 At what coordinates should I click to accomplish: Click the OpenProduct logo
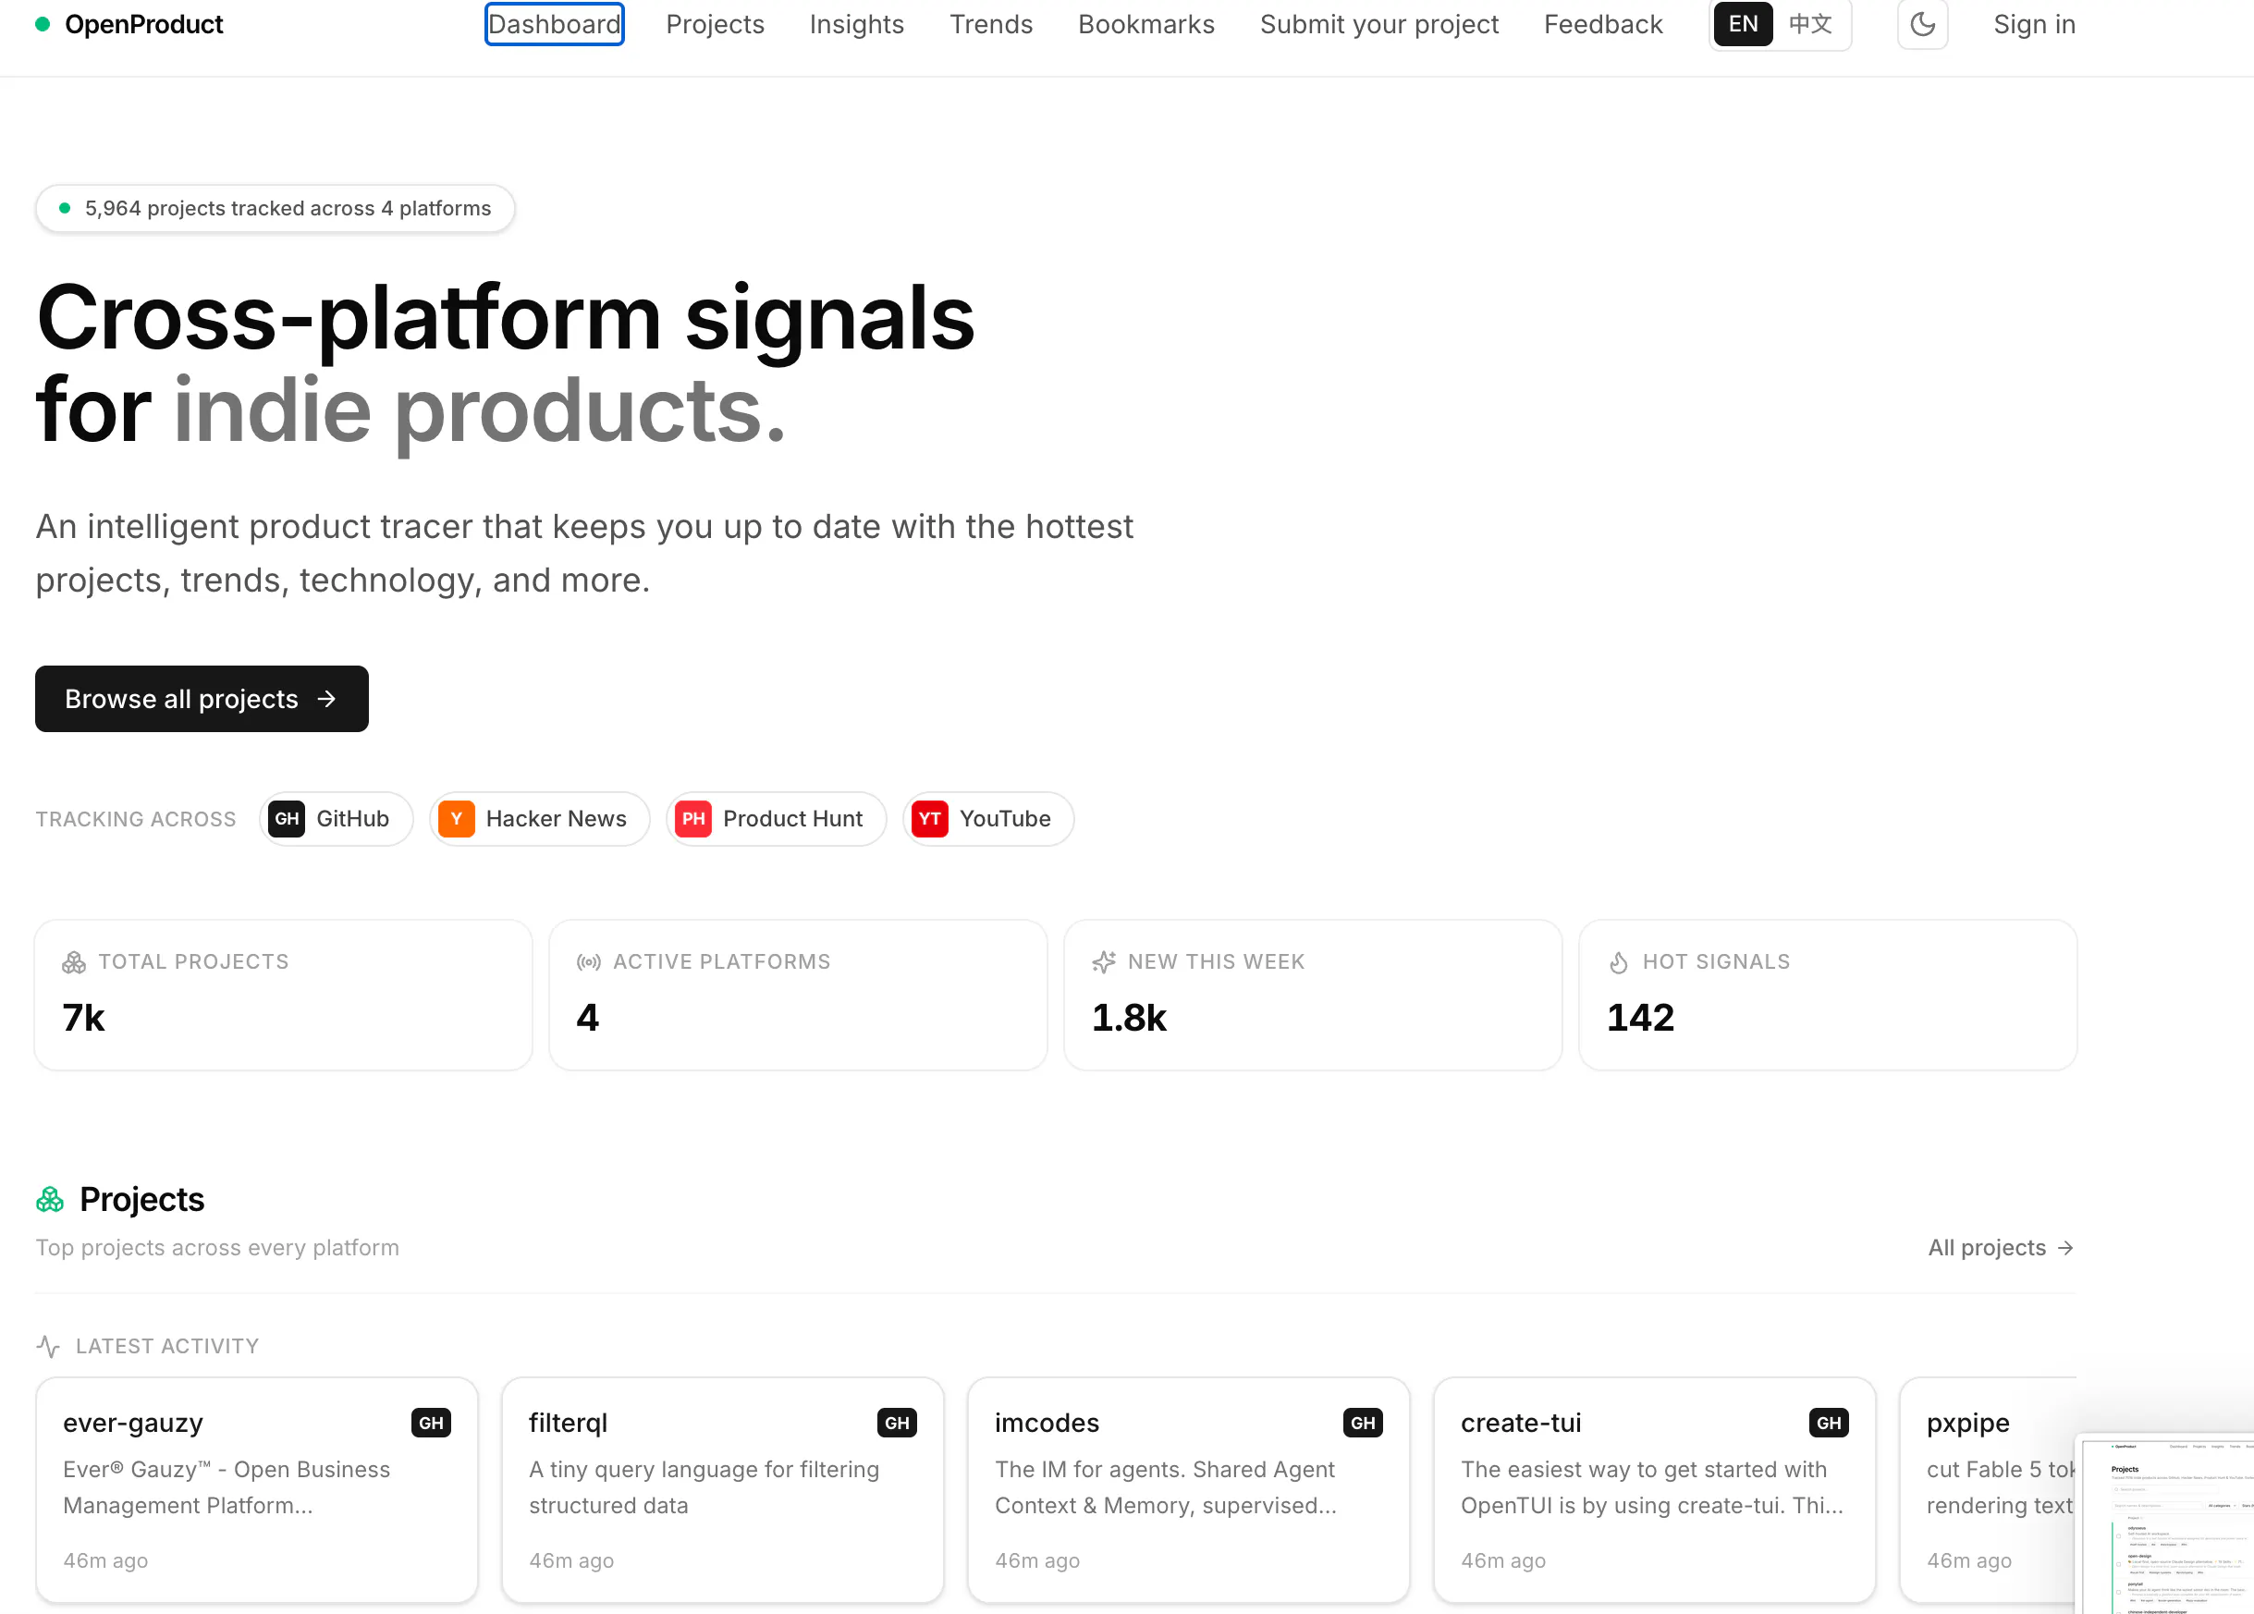pos(129,24)
